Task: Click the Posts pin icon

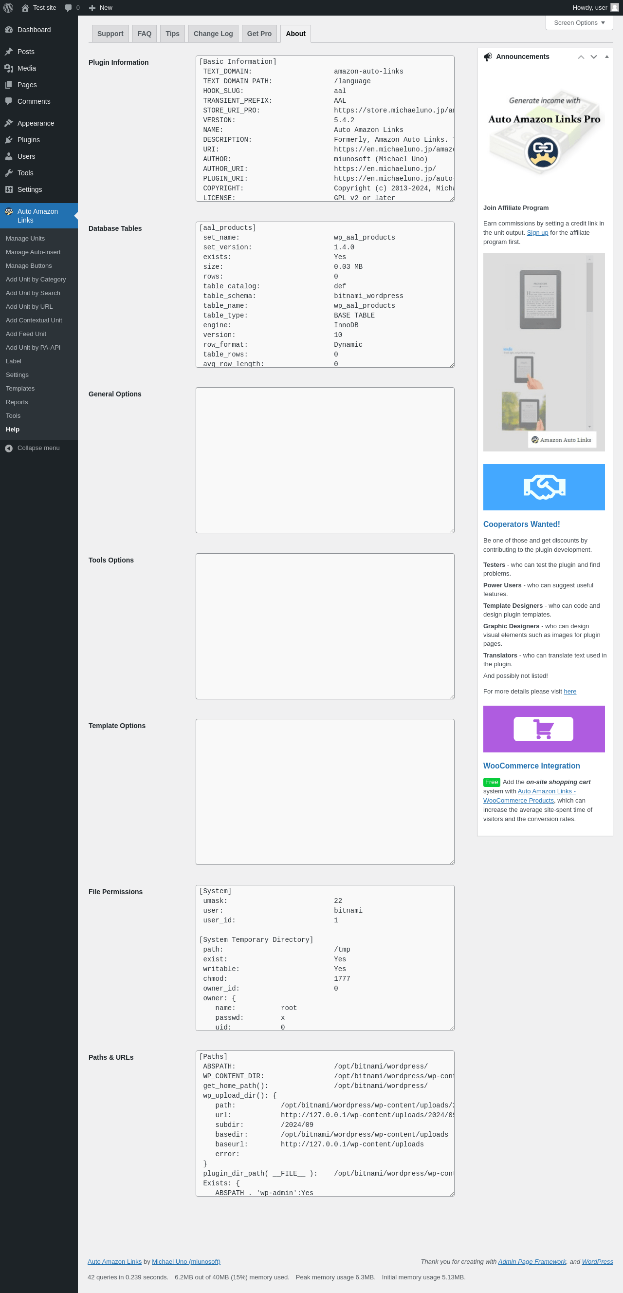Action: pos(9,52)
